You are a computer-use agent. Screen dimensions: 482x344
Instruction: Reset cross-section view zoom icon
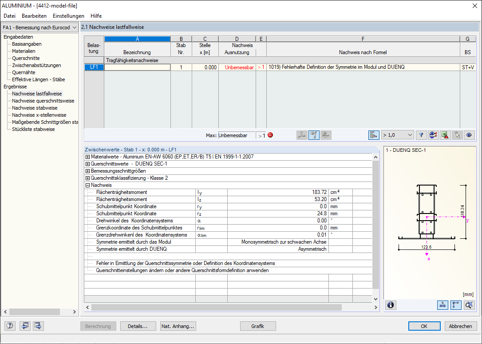click(x=469, y=305)
